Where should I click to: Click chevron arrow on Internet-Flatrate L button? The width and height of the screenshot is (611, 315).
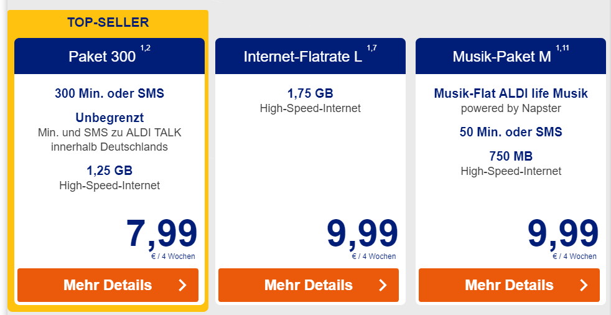point(383,285)
